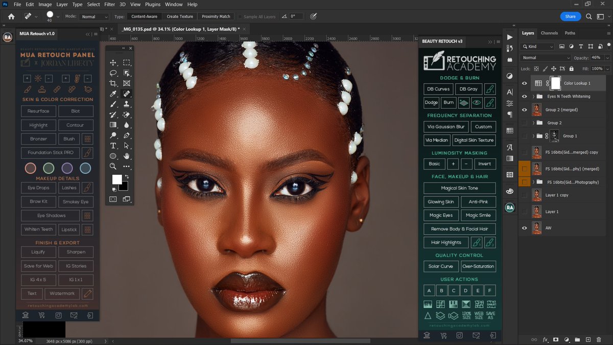Click the fx layer style icon
The width and height of the screenshot is (613, 345).
[x=545, y=339]
